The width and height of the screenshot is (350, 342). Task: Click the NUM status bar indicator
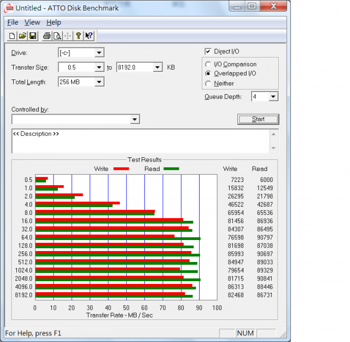246,333
